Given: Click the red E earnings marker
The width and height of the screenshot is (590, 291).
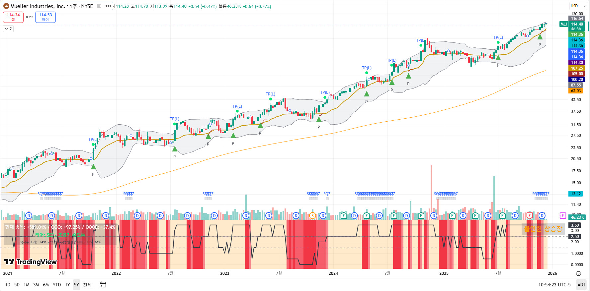Looking at the screenshot, I should coord(530,216).
